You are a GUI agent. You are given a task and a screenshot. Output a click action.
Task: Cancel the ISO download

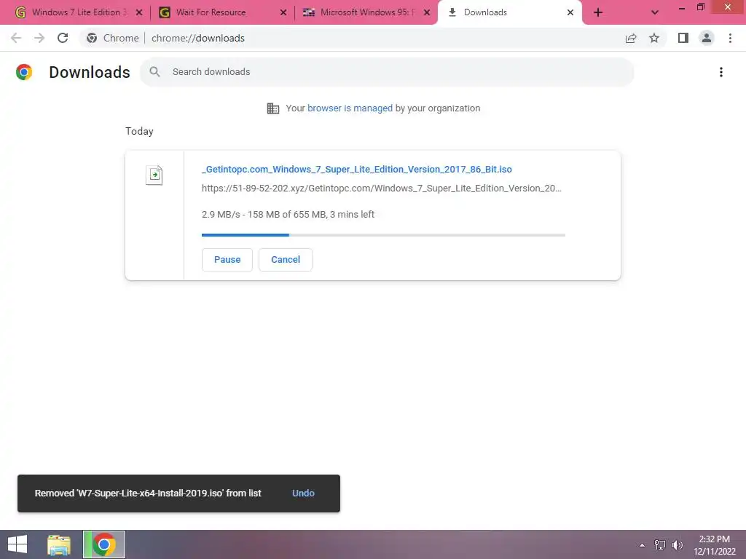pos(286,260)
